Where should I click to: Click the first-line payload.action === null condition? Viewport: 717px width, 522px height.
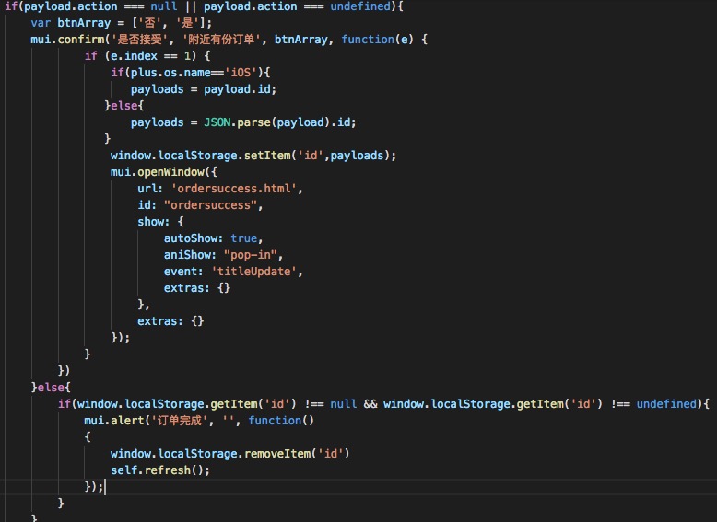tap(100, 6)
